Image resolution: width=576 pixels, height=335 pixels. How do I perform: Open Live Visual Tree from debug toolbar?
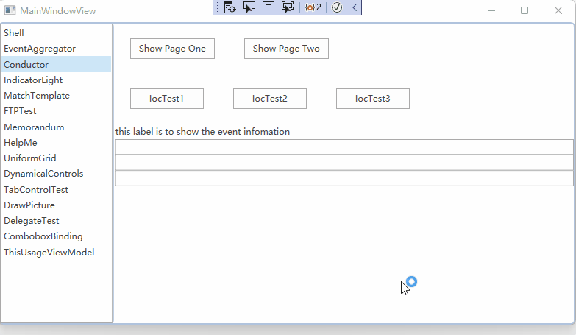[230, 7]
